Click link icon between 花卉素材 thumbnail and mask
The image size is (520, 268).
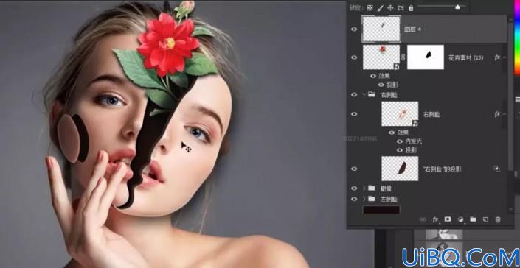(403, 57)
